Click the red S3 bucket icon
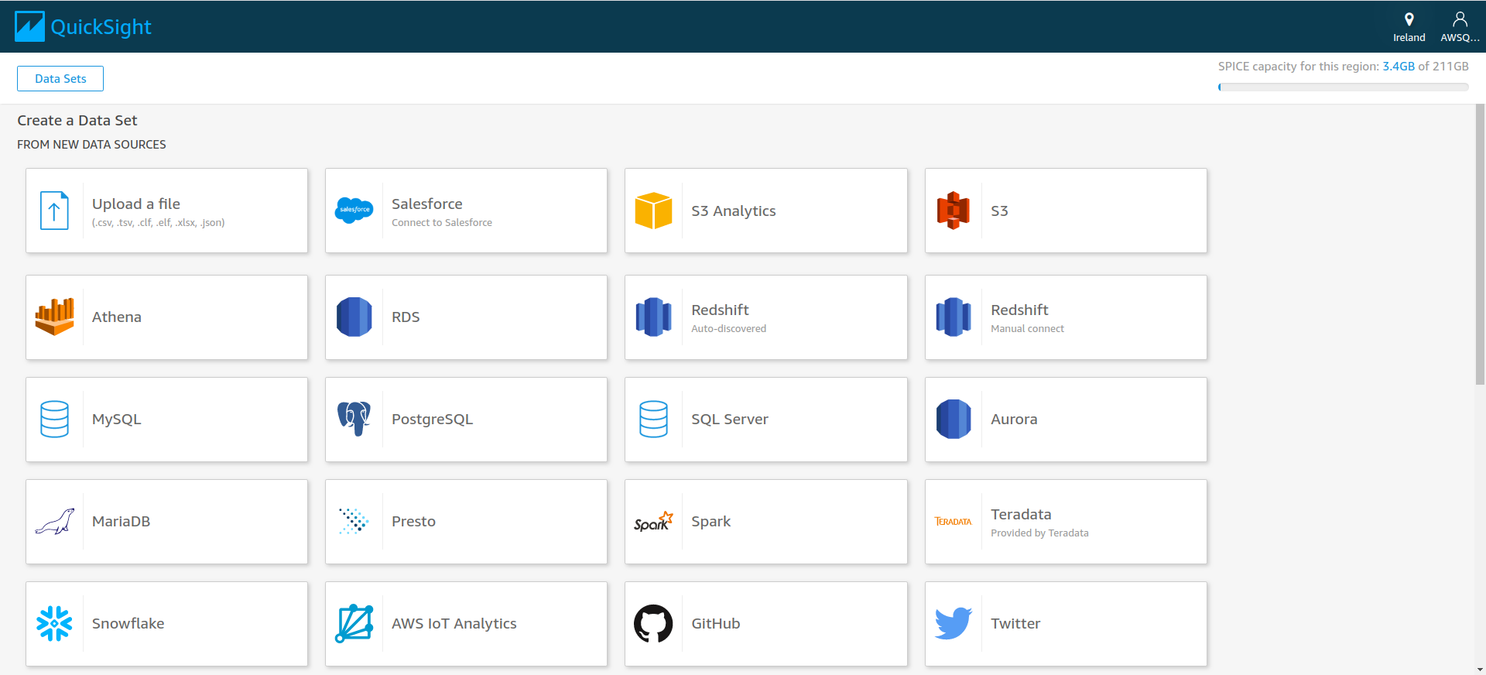 954,211
